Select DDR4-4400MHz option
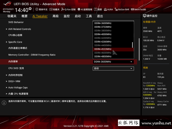The image size is (172, 129). pyautogui.click(x=113, y=45)
